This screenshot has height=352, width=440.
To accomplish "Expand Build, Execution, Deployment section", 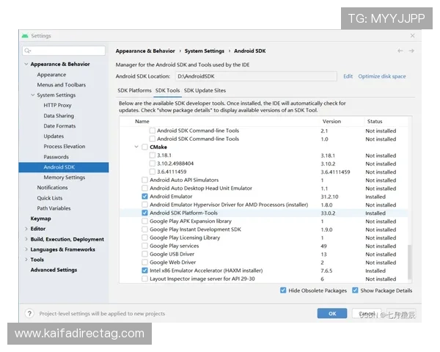I will pyautogui.click(x=26, y=239).
